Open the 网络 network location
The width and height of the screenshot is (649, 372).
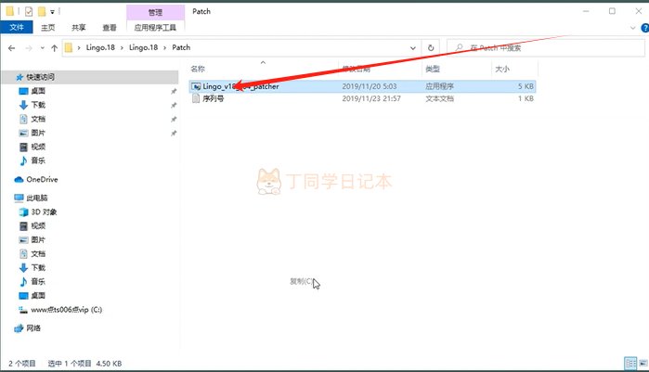33,328
